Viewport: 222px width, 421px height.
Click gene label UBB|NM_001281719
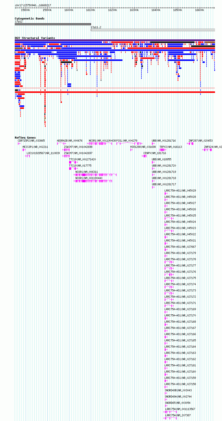(x=164, y=172)
